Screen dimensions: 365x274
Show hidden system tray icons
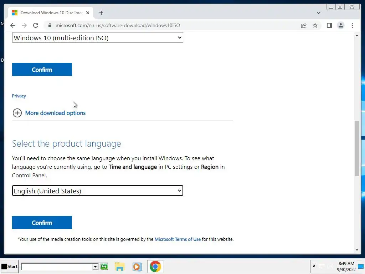[314, 266]
